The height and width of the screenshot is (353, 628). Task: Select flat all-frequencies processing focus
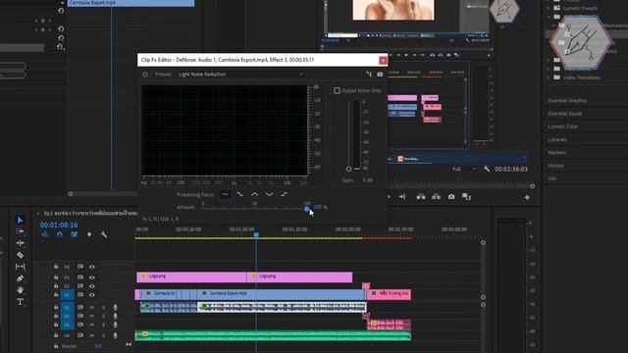pyautogui.click(x=225, y=194)
